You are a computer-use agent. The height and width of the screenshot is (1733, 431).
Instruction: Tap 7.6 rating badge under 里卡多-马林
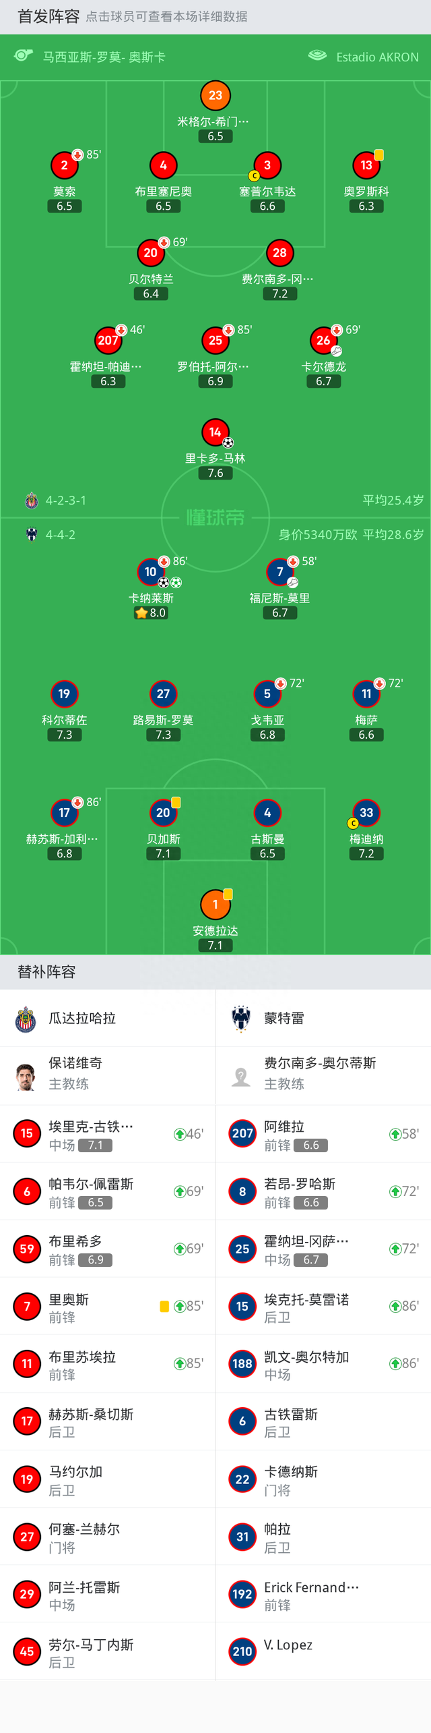point(215,473)
